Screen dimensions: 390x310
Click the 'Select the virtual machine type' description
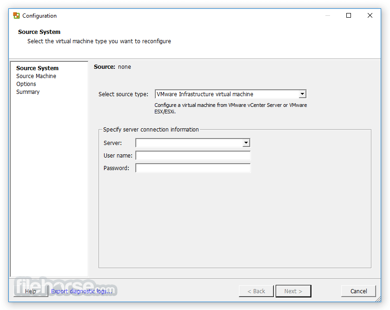coord(99,41)
